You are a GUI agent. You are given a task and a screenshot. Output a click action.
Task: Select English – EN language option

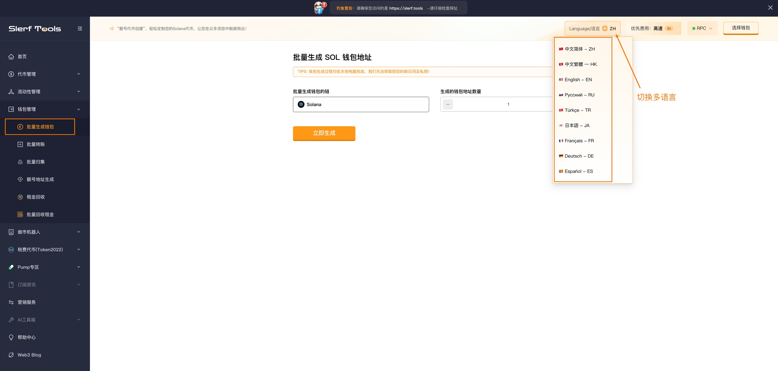pos(578,80)
